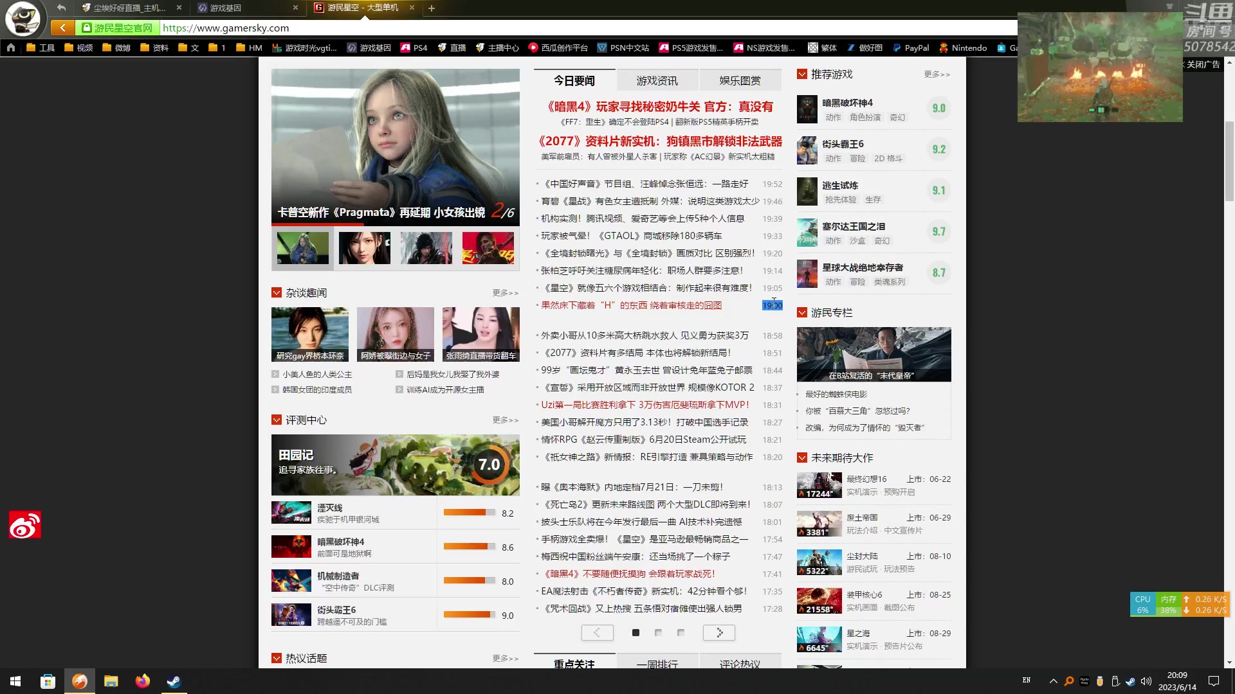This screenshot has height=694, width=1235.
Task: Open the Nintendo bookmark
Action: pos(963,48)
